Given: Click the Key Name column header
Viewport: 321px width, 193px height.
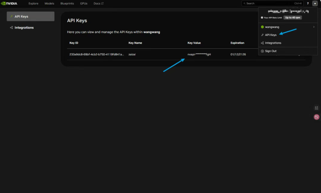Looking at the screenshot, I should [x=135, y=43].
